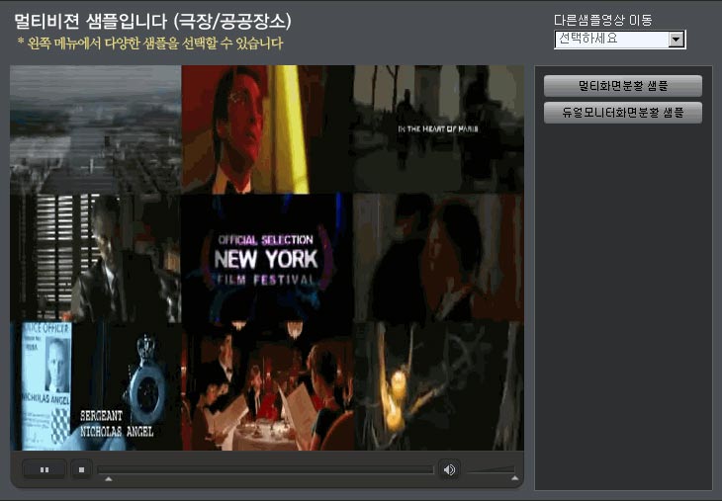Click the volume level slider wedge
Image resolution: width=722 pixels, height=501 pixels.
click(x=492, y=468)
